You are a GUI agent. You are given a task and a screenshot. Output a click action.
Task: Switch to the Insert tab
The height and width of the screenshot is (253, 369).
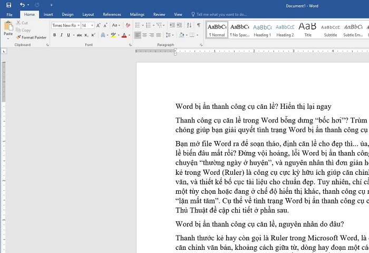click(48, 14)
